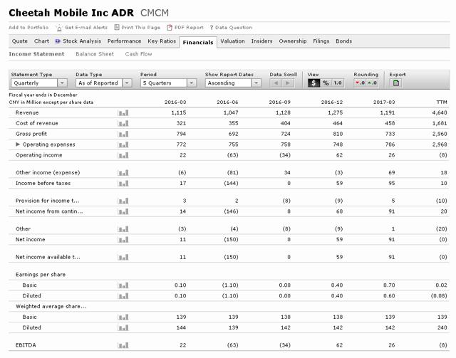
Task: Click the TTM diluted EPS value (0.08)
Action: click(439, 296)
